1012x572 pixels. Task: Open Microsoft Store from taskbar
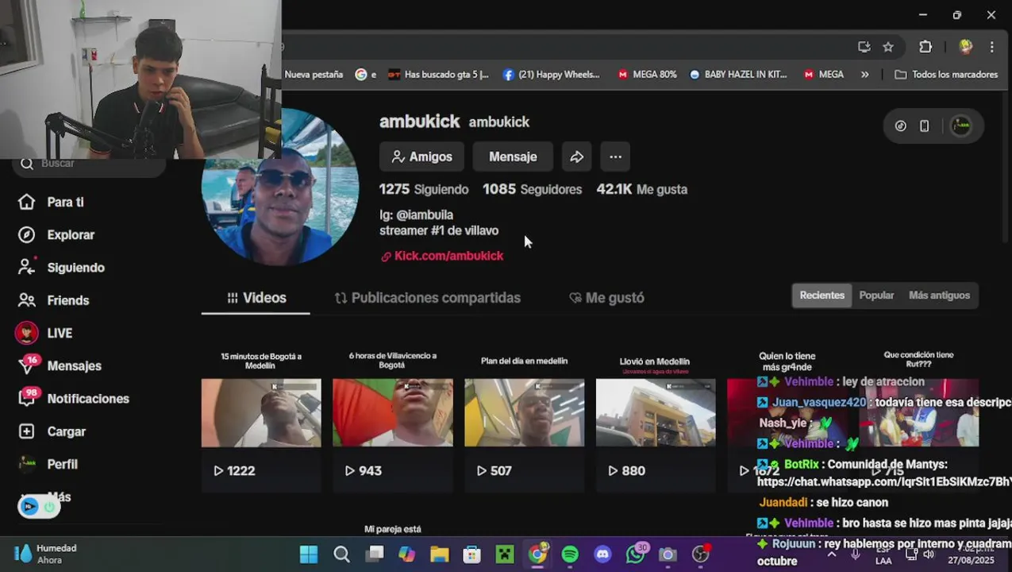click(x=472, y=554)
